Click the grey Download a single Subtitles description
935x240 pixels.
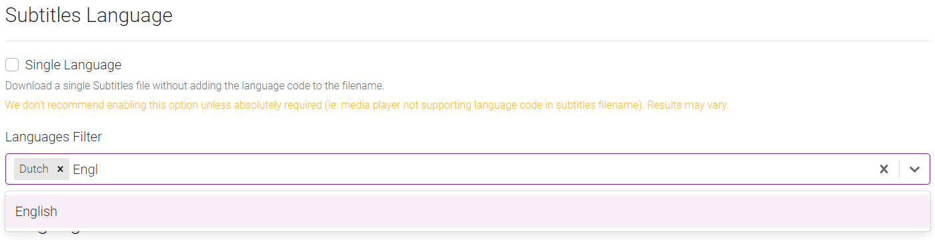[195, 86]
